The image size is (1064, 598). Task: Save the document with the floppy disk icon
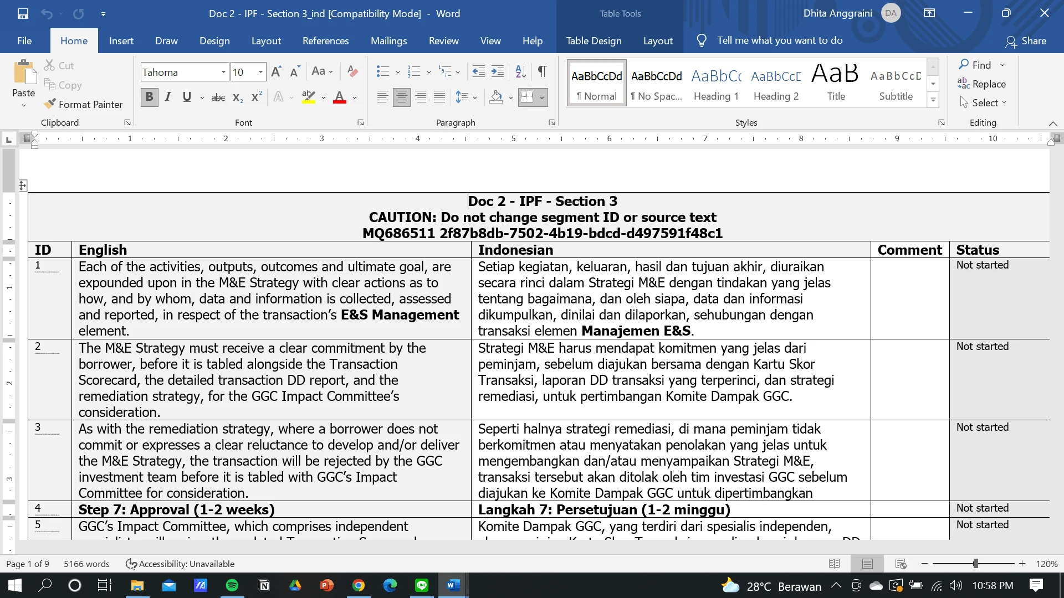pos(23,13)
